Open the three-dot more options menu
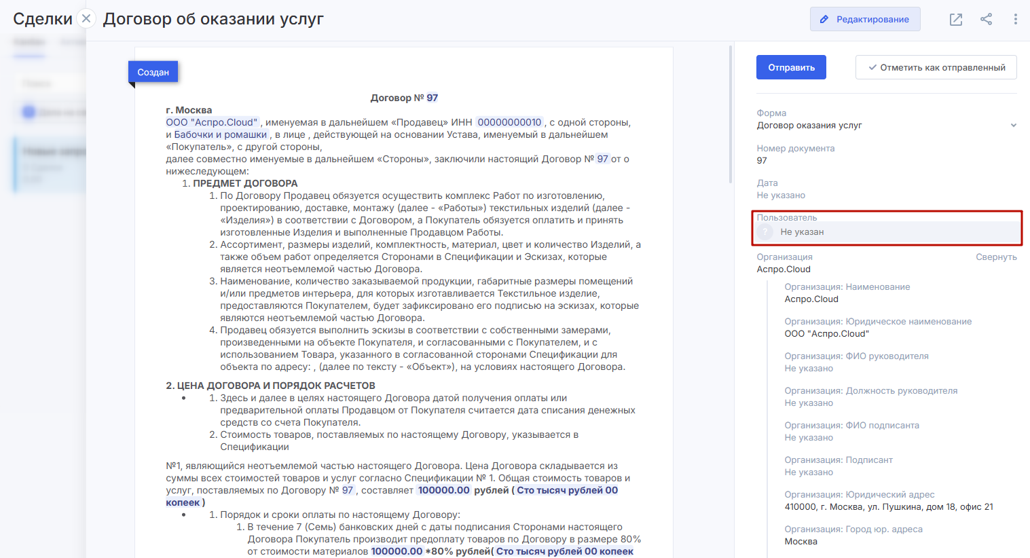Screen dimensions: 1030x558 coord(1015,19)
